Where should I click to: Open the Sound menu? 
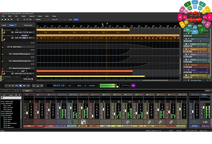32,16
